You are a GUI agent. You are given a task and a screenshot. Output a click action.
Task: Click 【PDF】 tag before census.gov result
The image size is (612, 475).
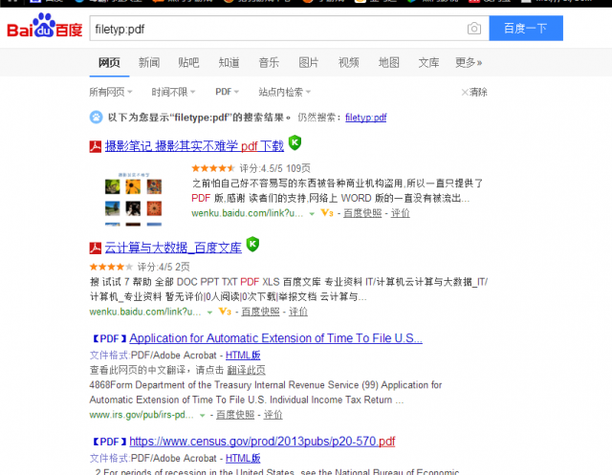click(109, 442)
